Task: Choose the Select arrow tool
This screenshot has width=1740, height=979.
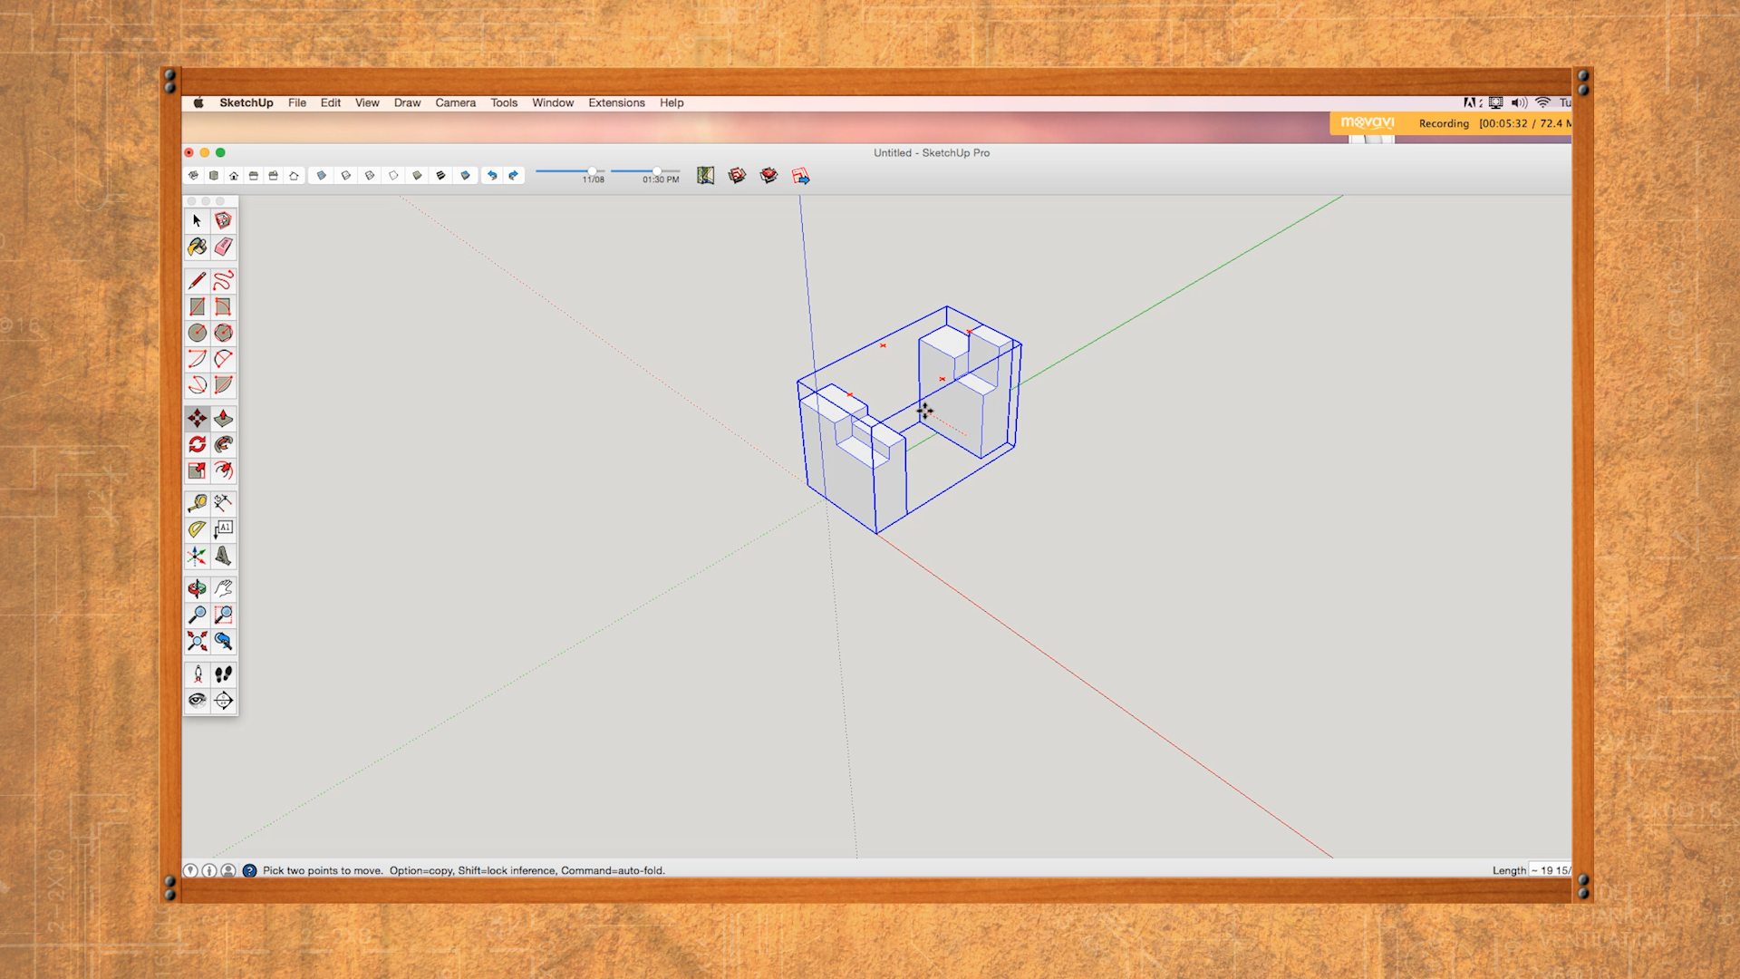Action: [x=197, y=220]
